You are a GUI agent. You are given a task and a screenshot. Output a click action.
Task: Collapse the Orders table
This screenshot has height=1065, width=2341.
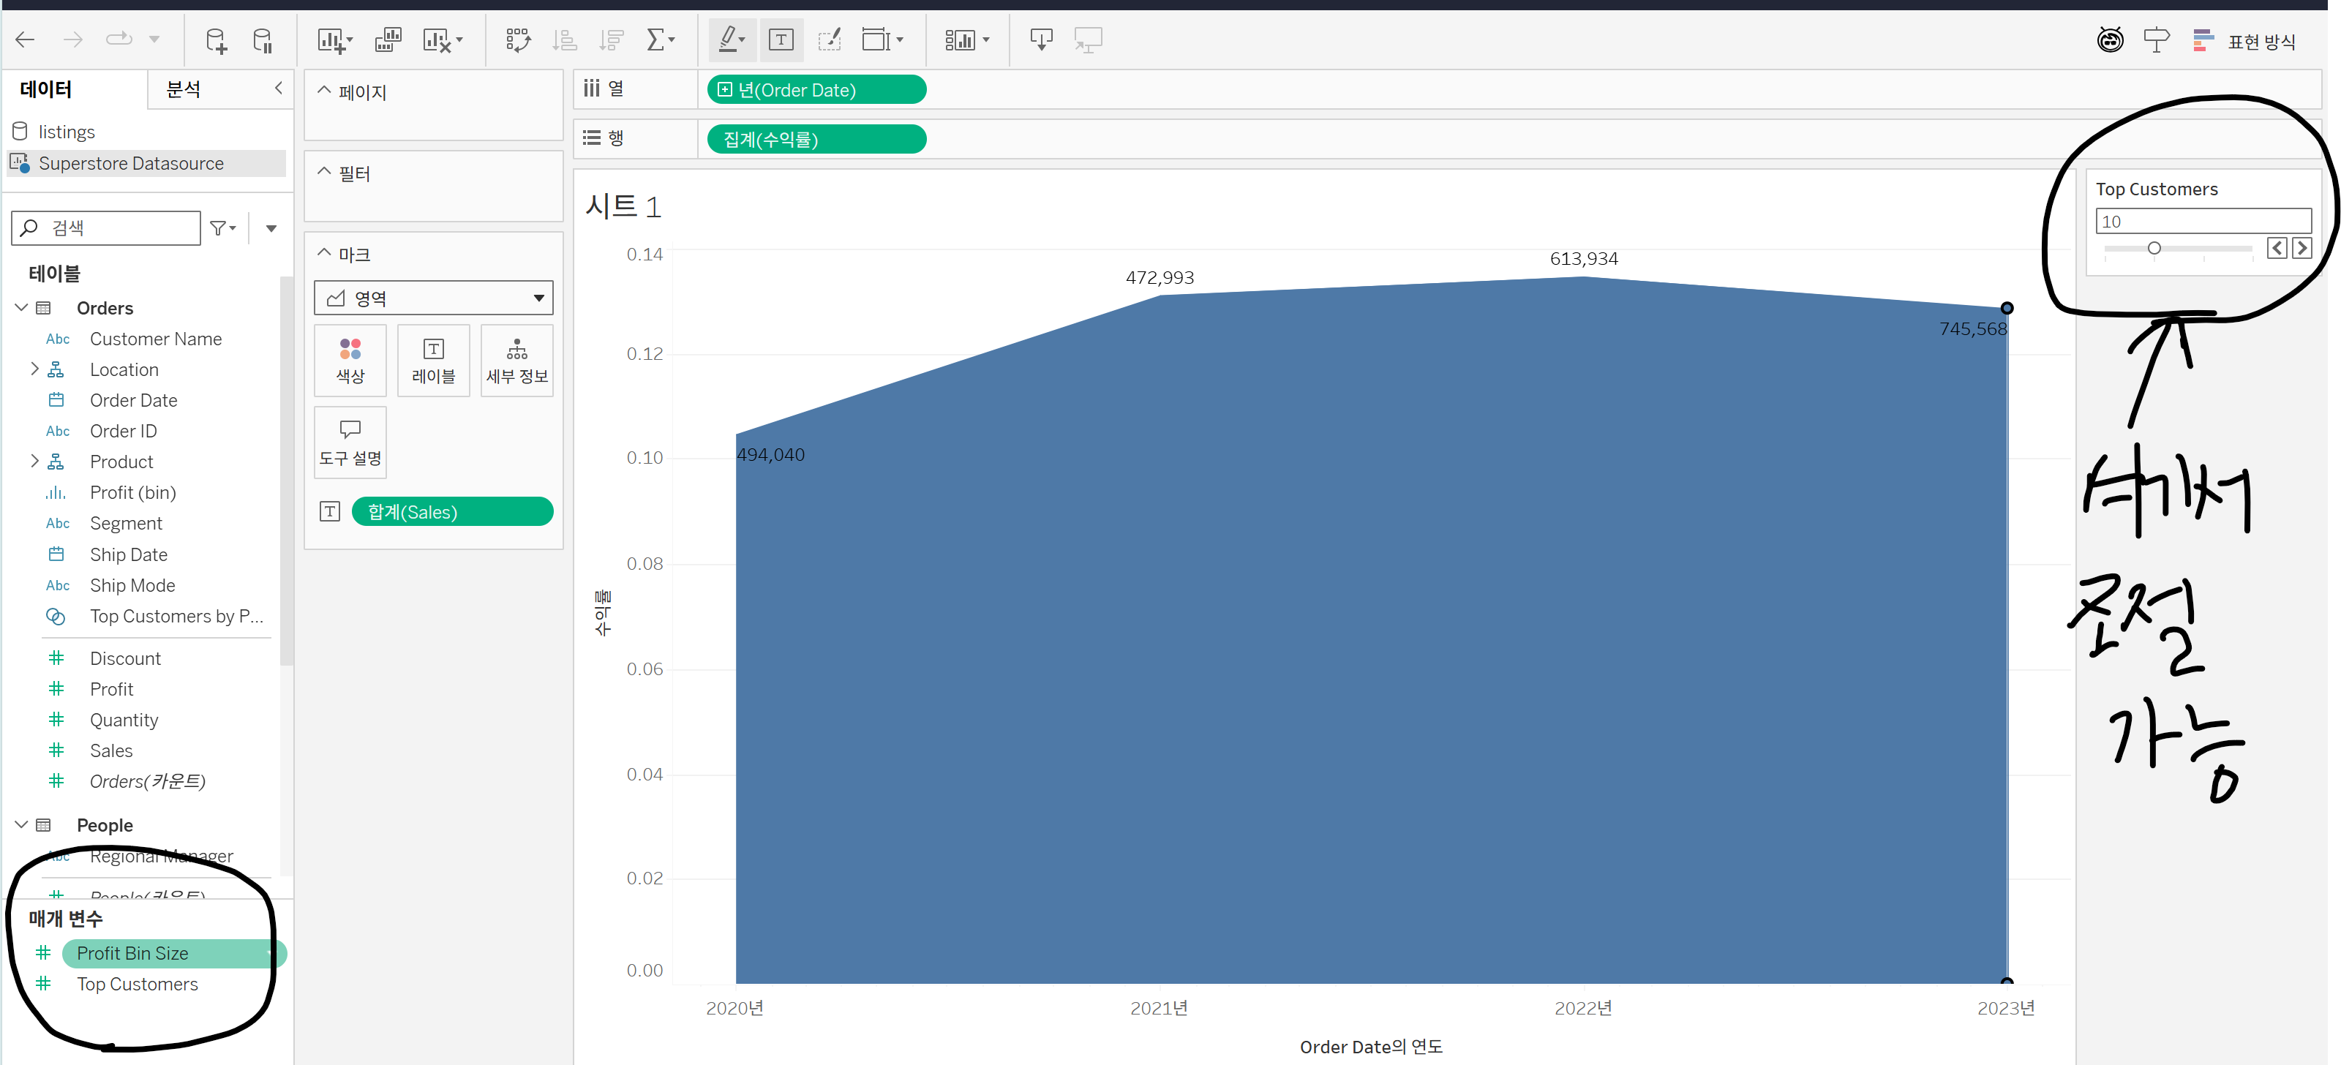(x=22, y=307)
